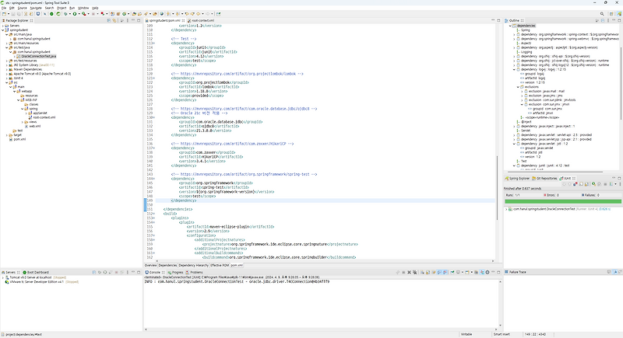Open the File menu
Viewport: 623px width, 338px height.
click(x=4, y=8)
